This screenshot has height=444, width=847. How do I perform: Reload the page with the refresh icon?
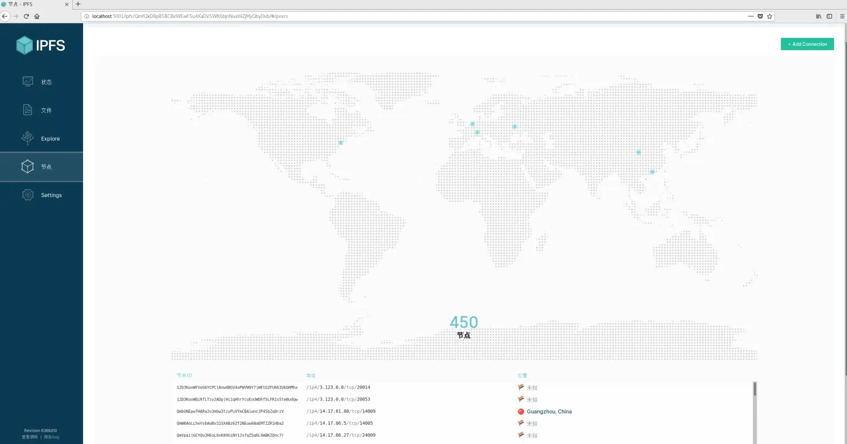tap(27, 16)
